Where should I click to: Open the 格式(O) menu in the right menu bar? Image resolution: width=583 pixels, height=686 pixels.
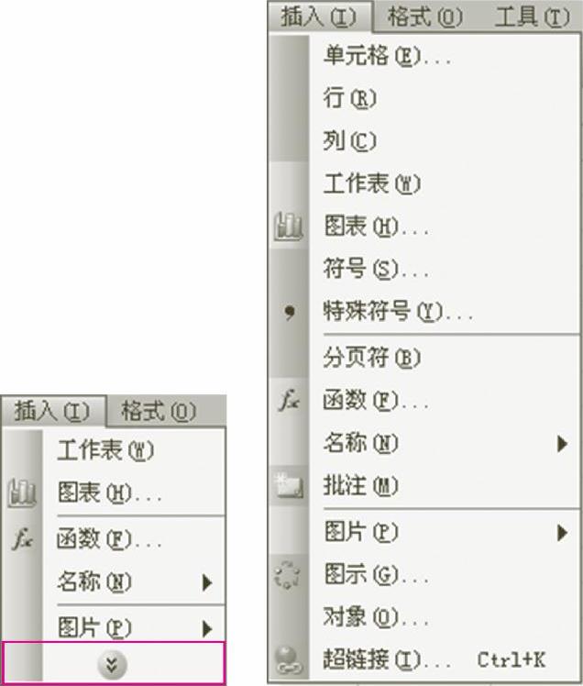click(x=424, y=17)
